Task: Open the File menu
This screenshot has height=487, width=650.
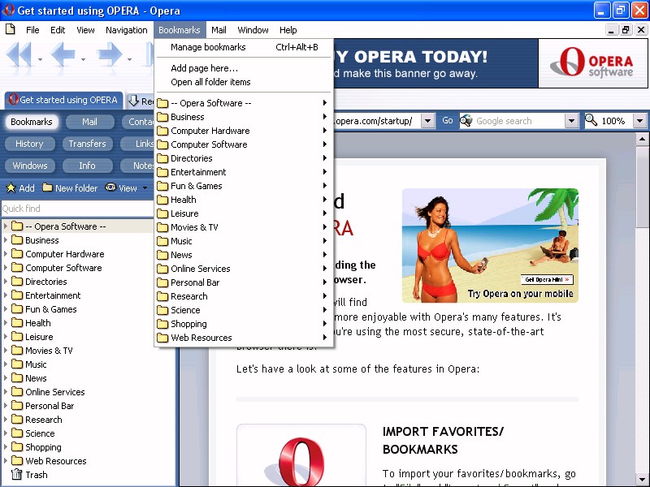Action: point(32,30)
